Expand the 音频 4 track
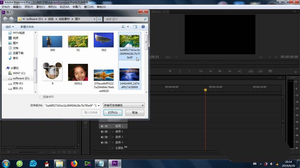 [x=113, y=143]
